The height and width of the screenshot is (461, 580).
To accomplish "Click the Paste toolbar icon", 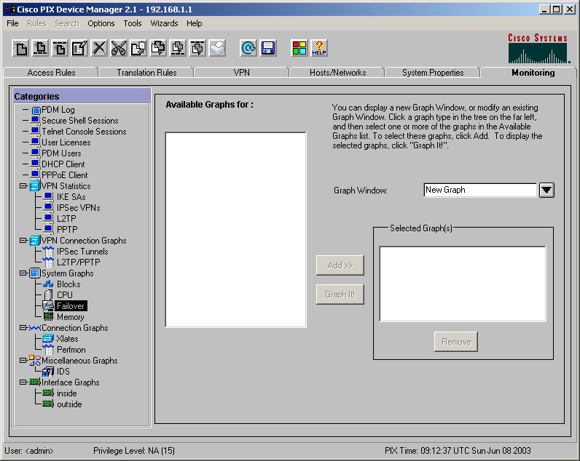I will [158, 48].
